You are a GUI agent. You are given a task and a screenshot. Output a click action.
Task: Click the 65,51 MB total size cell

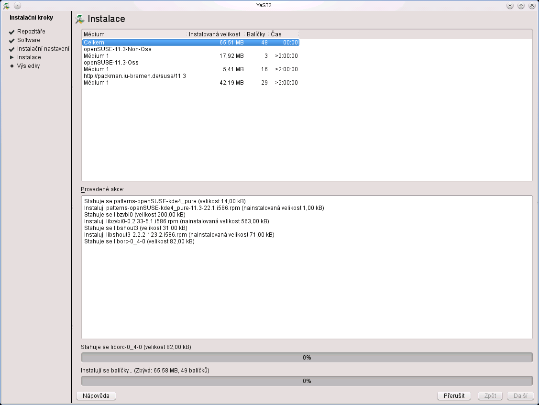[231, 43]
